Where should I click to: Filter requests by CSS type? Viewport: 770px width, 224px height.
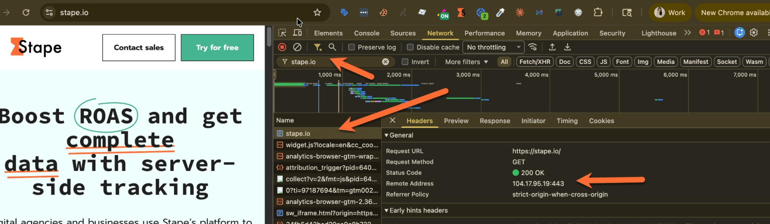pos(585,62)
